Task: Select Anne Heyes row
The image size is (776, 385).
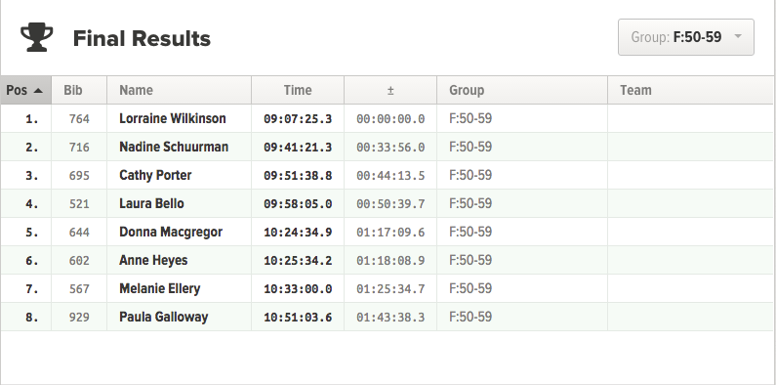Action: click(387, 260)
